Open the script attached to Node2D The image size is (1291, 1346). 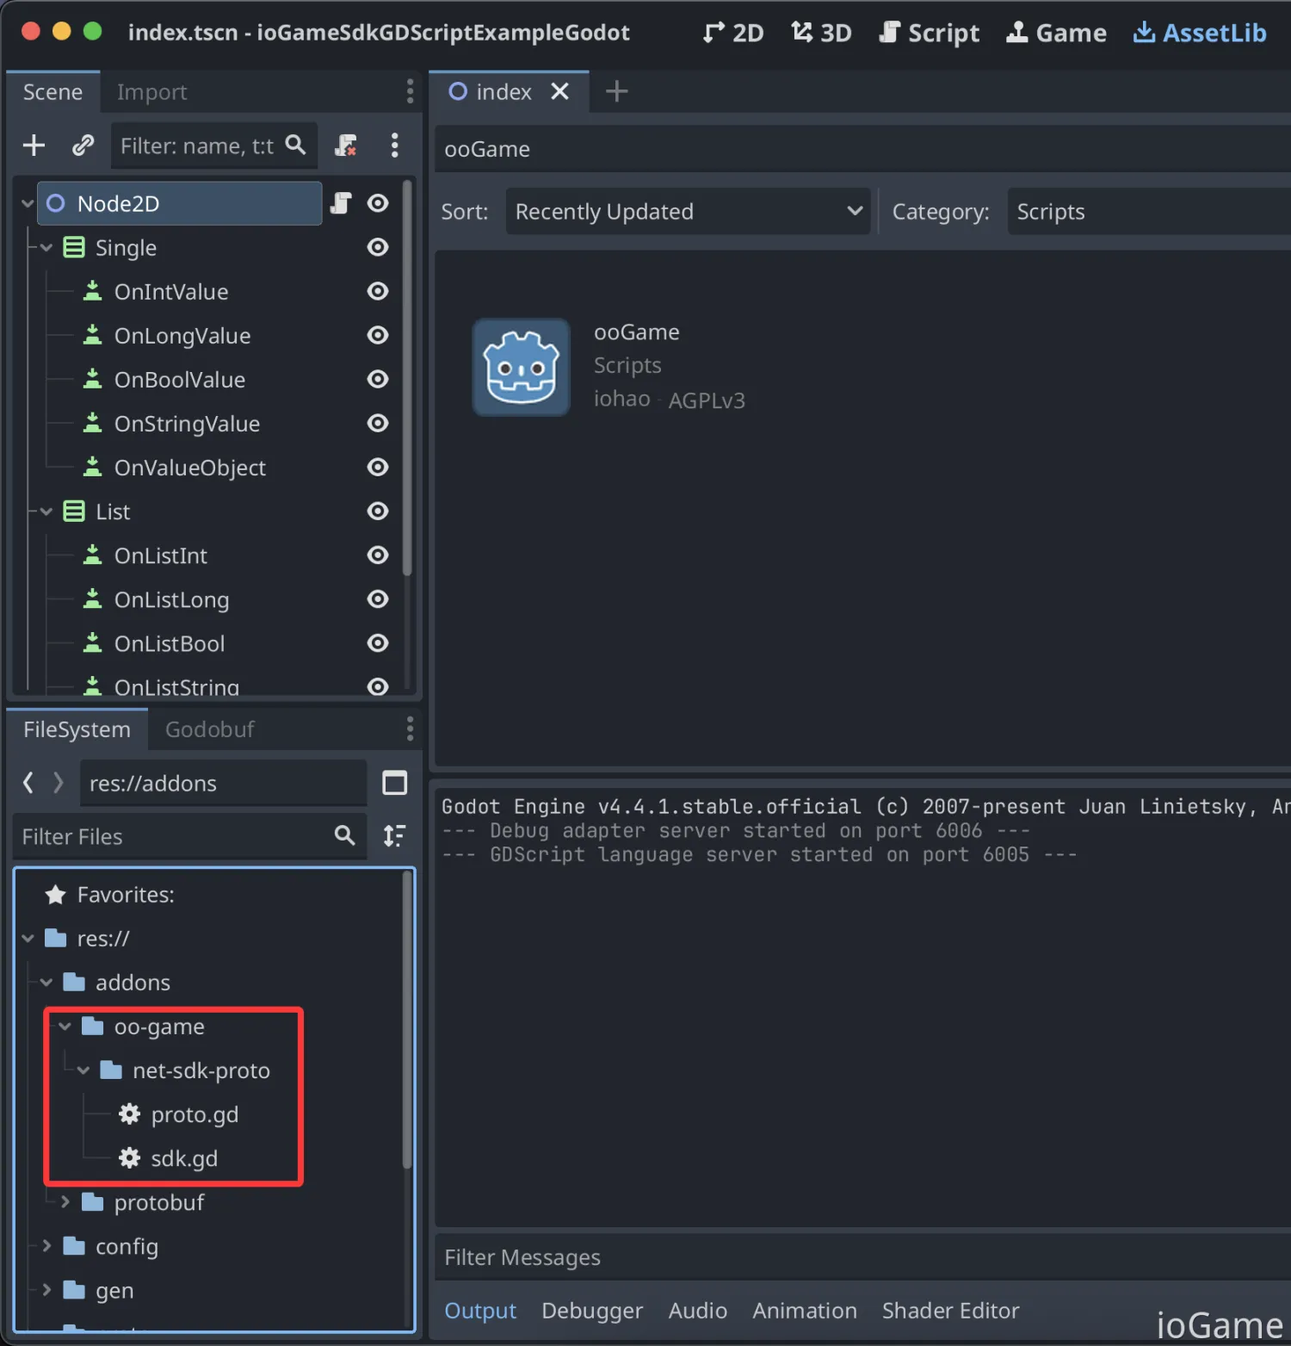pyautogui.click(x=341, y=203)
